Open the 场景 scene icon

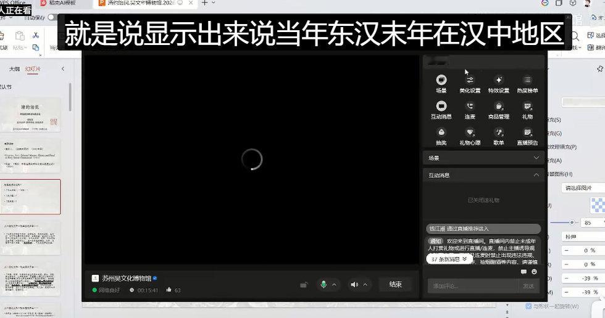pos(441,84)
